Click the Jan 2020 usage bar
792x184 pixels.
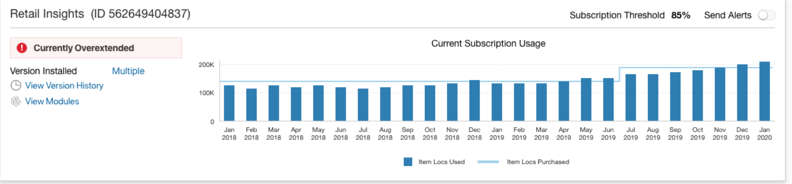[764, 92]
